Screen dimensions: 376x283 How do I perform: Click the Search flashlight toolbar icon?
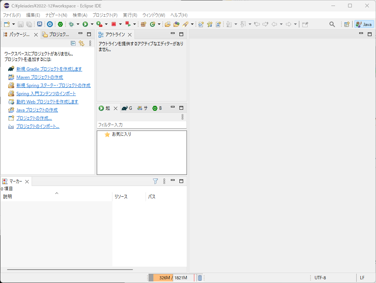tap(185, 24)
